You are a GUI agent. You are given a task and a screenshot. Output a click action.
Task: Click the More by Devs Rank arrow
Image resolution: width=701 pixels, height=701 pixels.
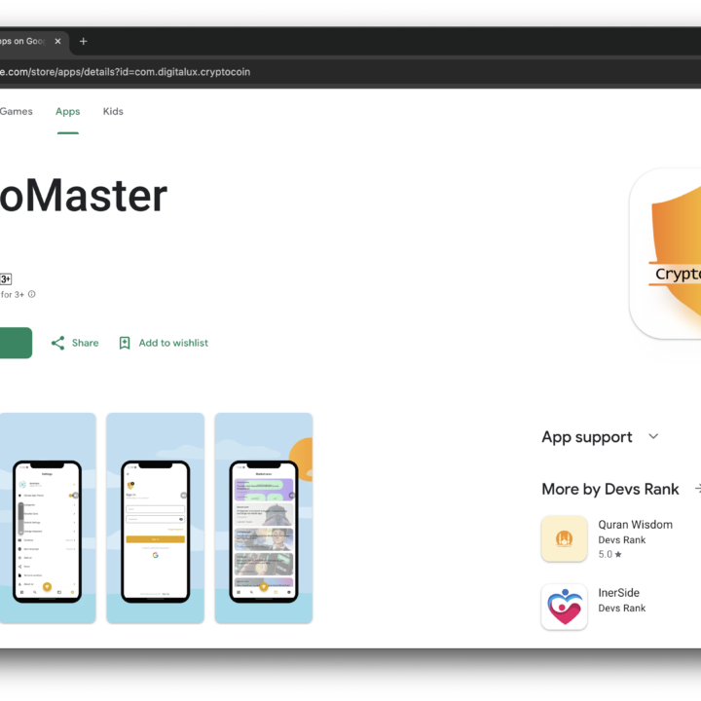pos(697,489)
